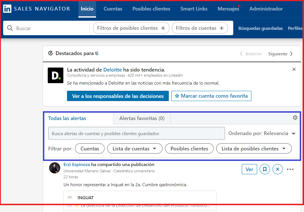Add Filtros de posibles clientes
Viewport: 304px width, 212px height.
pos(131,28)
